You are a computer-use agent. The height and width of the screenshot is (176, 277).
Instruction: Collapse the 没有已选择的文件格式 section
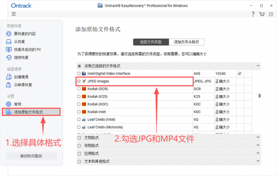click(258, 66)
